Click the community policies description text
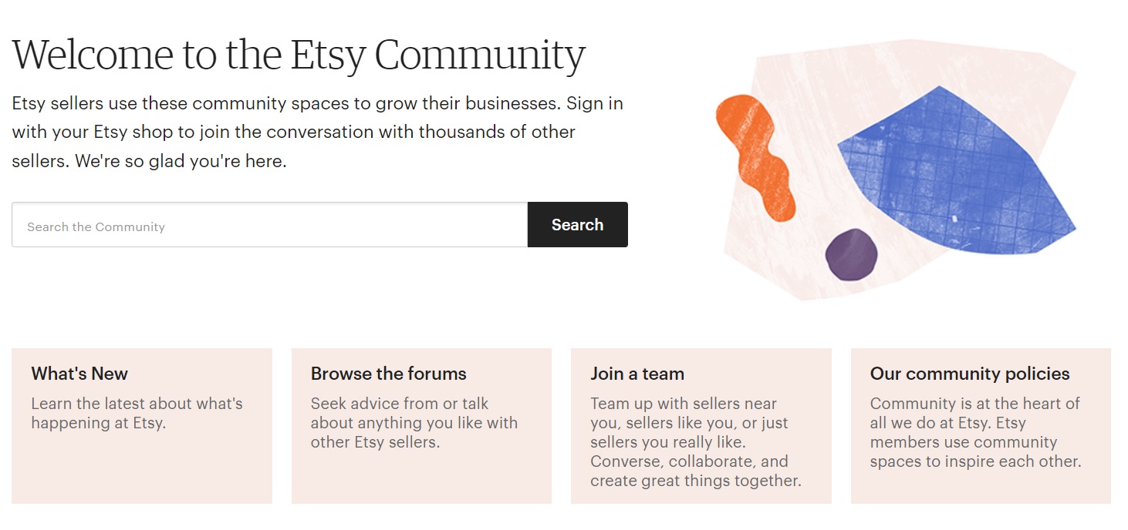Screen dimensions: 1128x530 pyautogui.click(x=977, y=432)
